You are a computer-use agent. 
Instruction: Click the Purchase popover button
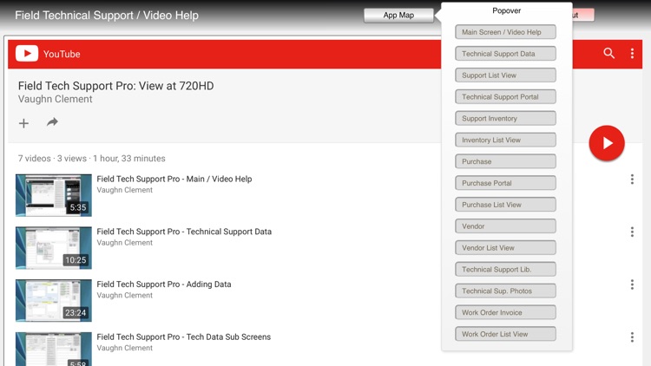505,161
